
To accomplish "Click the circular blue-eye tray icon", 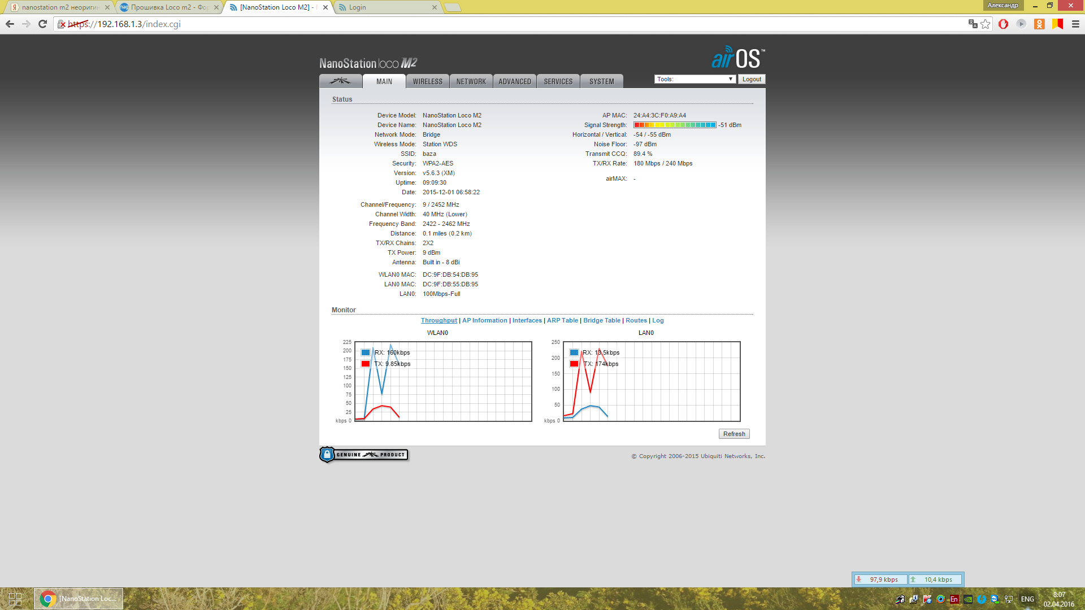I will (x=941, y=599).
